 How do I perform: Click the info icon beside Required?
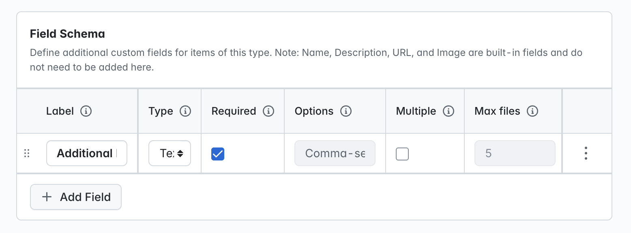pyautogui.click(x=268, y=111)
